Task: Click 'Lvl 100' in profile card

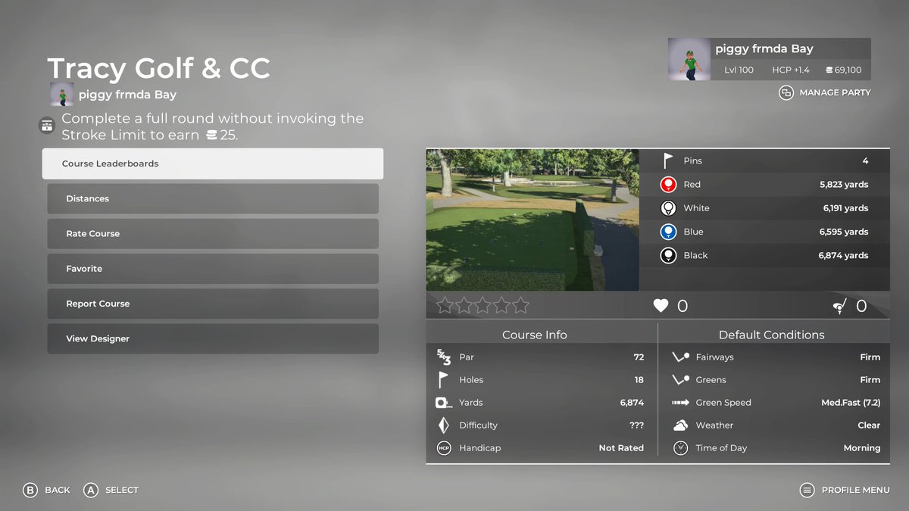Action: (x=739, y=70)
